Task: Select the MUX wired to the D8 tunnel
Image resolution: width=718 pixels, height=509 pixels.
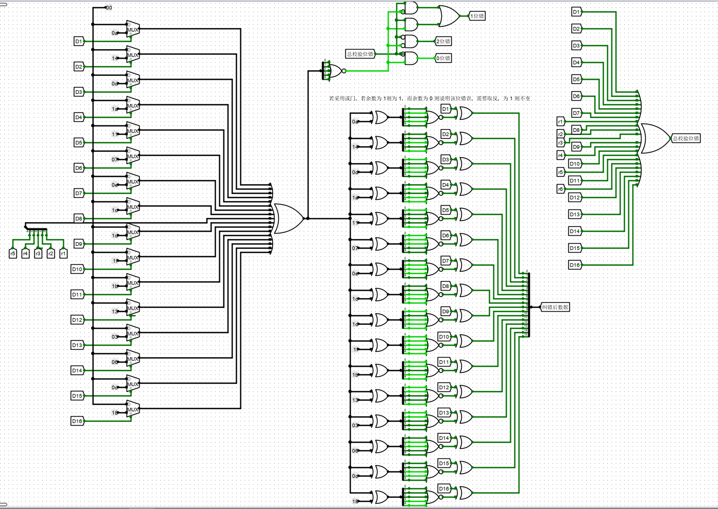Action: [133, 207]
